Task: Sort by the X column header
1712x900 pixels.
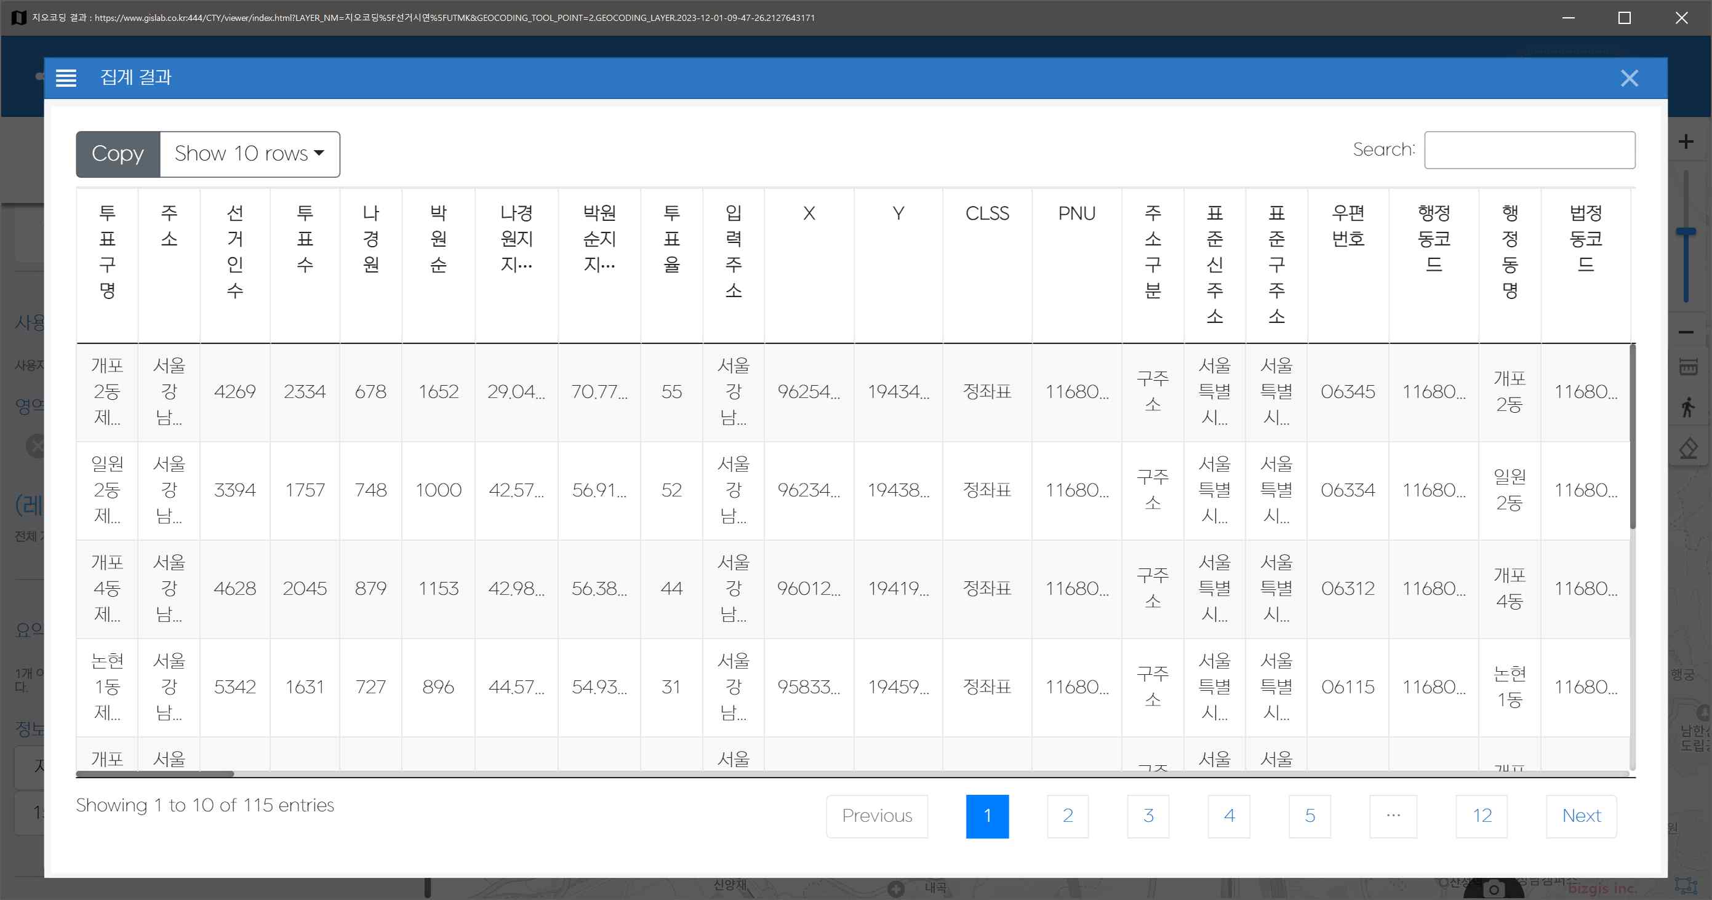Action: pos(809,265)
